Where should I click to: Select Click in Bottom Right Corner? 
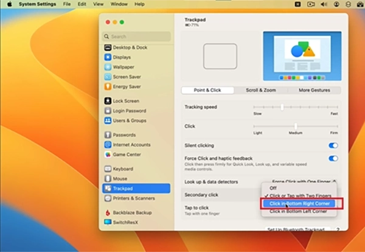(x=299, y=203)
